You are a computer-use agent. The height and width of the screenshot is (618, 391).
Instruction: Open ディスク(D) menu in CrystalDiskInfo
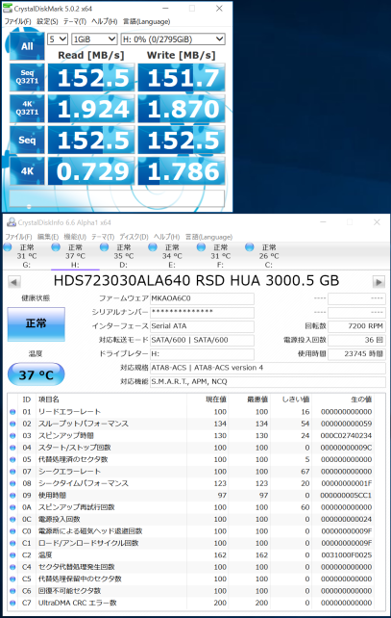tap(134, 237)
